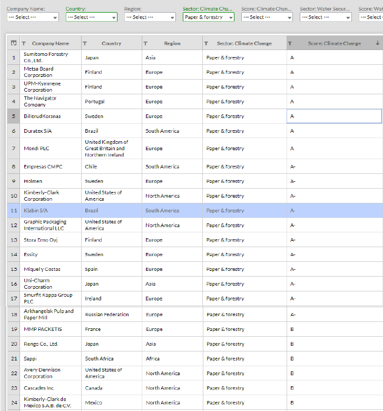Click the Avery Dennison Corporation cell
383x411 pixels.
pyautogui.click(x=51, y=373)
